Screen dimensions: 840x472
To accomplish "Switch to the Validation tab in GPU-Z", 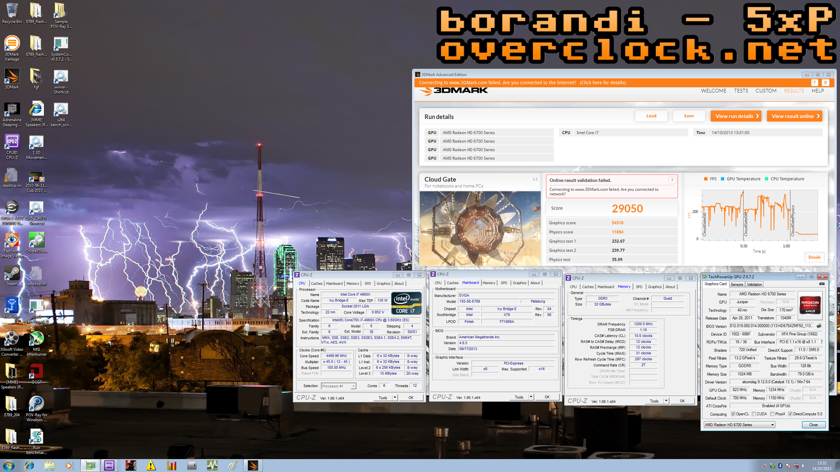I will (x=754, y=285).
